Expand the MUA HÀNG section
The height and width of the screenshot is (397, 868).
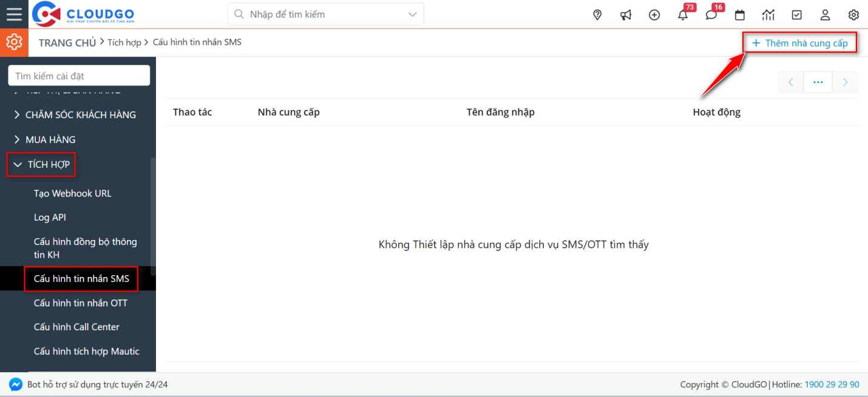click(x=50, y=139)
